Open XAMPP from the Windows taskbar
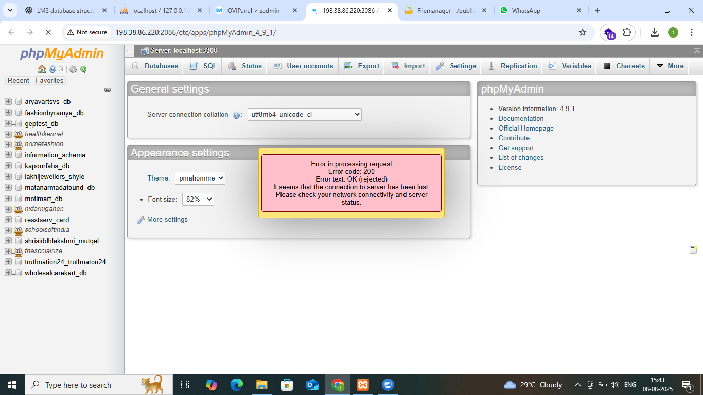This screenshot has height=395, width=703. tap(363, 385)
